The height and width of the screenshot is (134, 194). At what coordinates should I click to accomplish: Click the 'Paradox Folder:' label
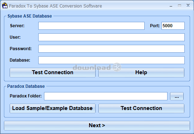[26, 96]
